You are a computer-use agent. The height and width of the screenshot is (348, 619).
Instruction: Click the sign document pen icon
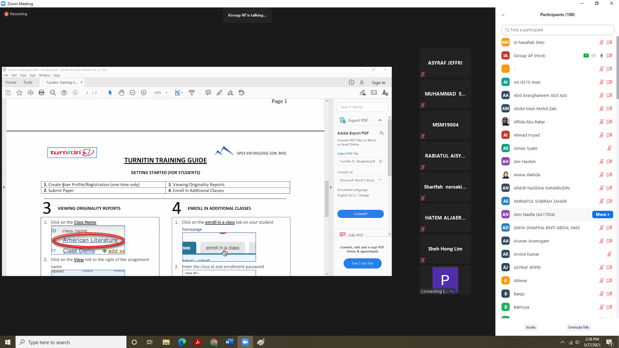(230, 93)
